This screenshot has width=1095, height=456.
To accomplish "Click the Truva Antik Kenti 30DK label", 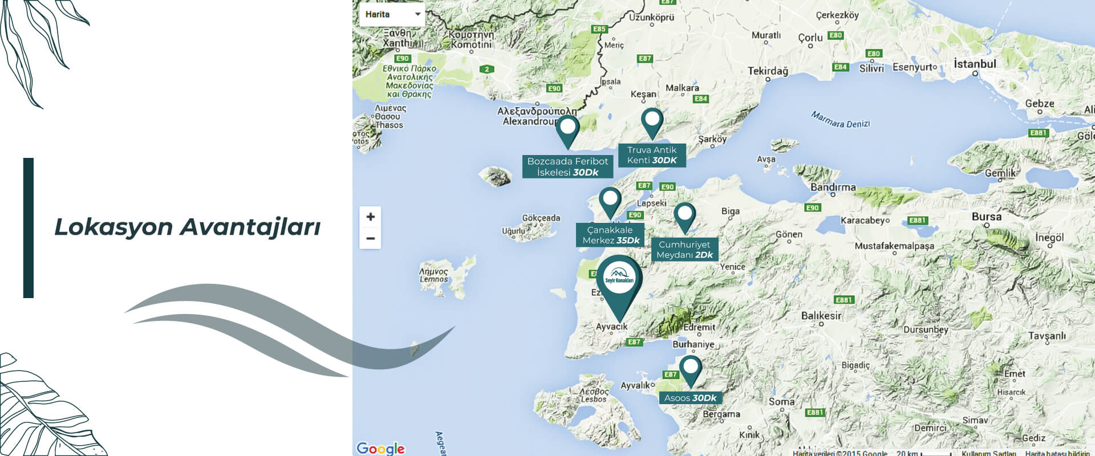I will 652,155.
